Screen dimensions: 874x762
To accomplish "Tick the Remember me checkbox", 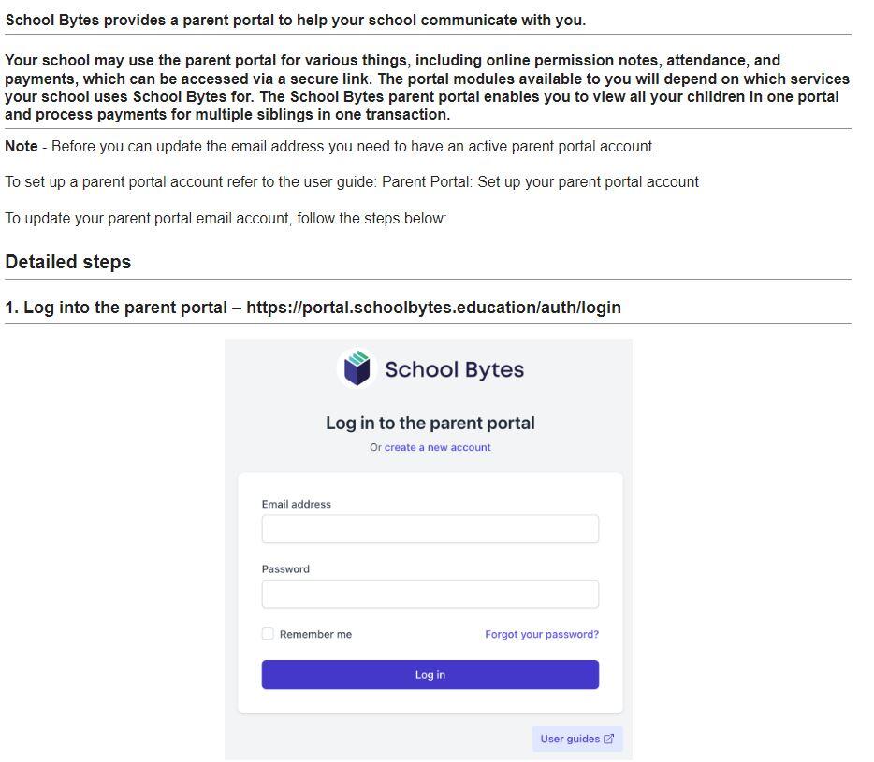I will (x=268, y=633).
